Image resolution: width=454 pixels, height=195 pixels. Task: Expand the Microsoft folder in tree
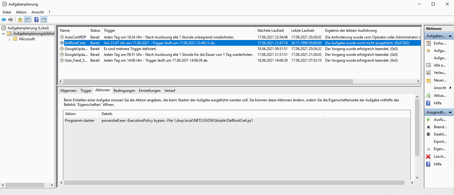click(x=9, y=39)
